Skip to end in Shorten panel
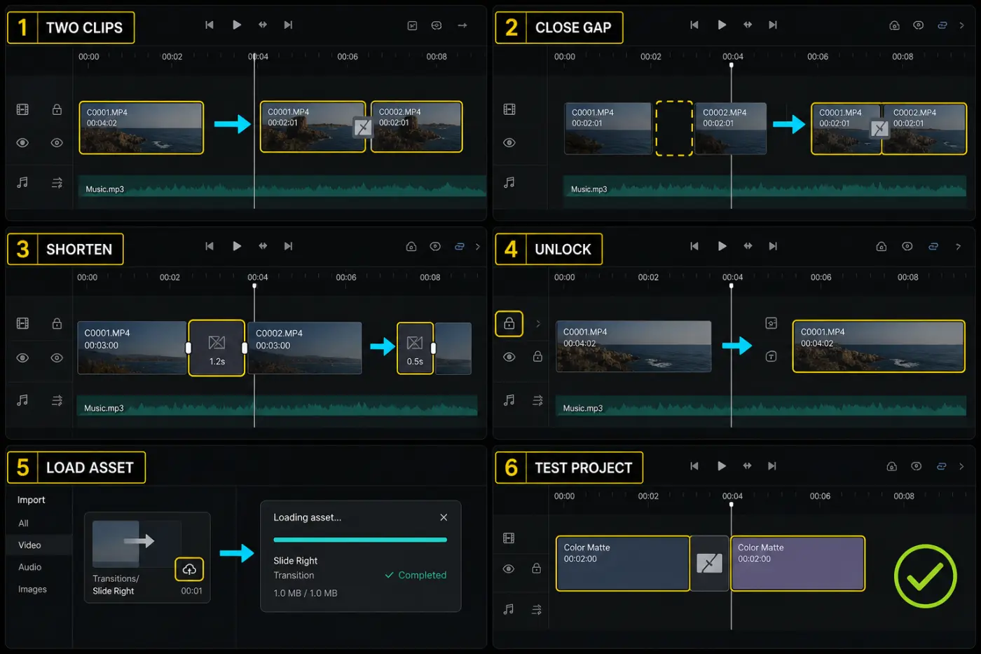Viewport: 981px width, 654px height. 288,247
